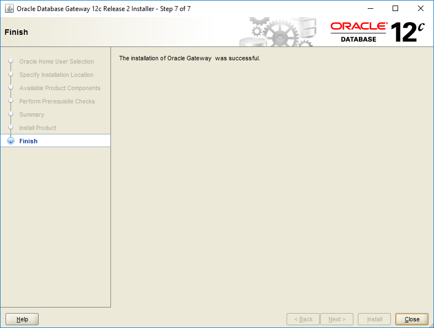Image resolution: width=434 pixels, height=328 pixels.
Task: Select the Finish step in sidebar
Action: (55, 141)
